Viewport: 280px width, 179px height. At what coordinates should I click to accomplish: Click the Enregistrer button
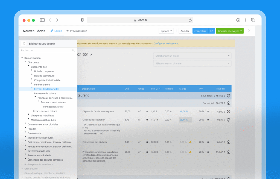click(200, 31)
